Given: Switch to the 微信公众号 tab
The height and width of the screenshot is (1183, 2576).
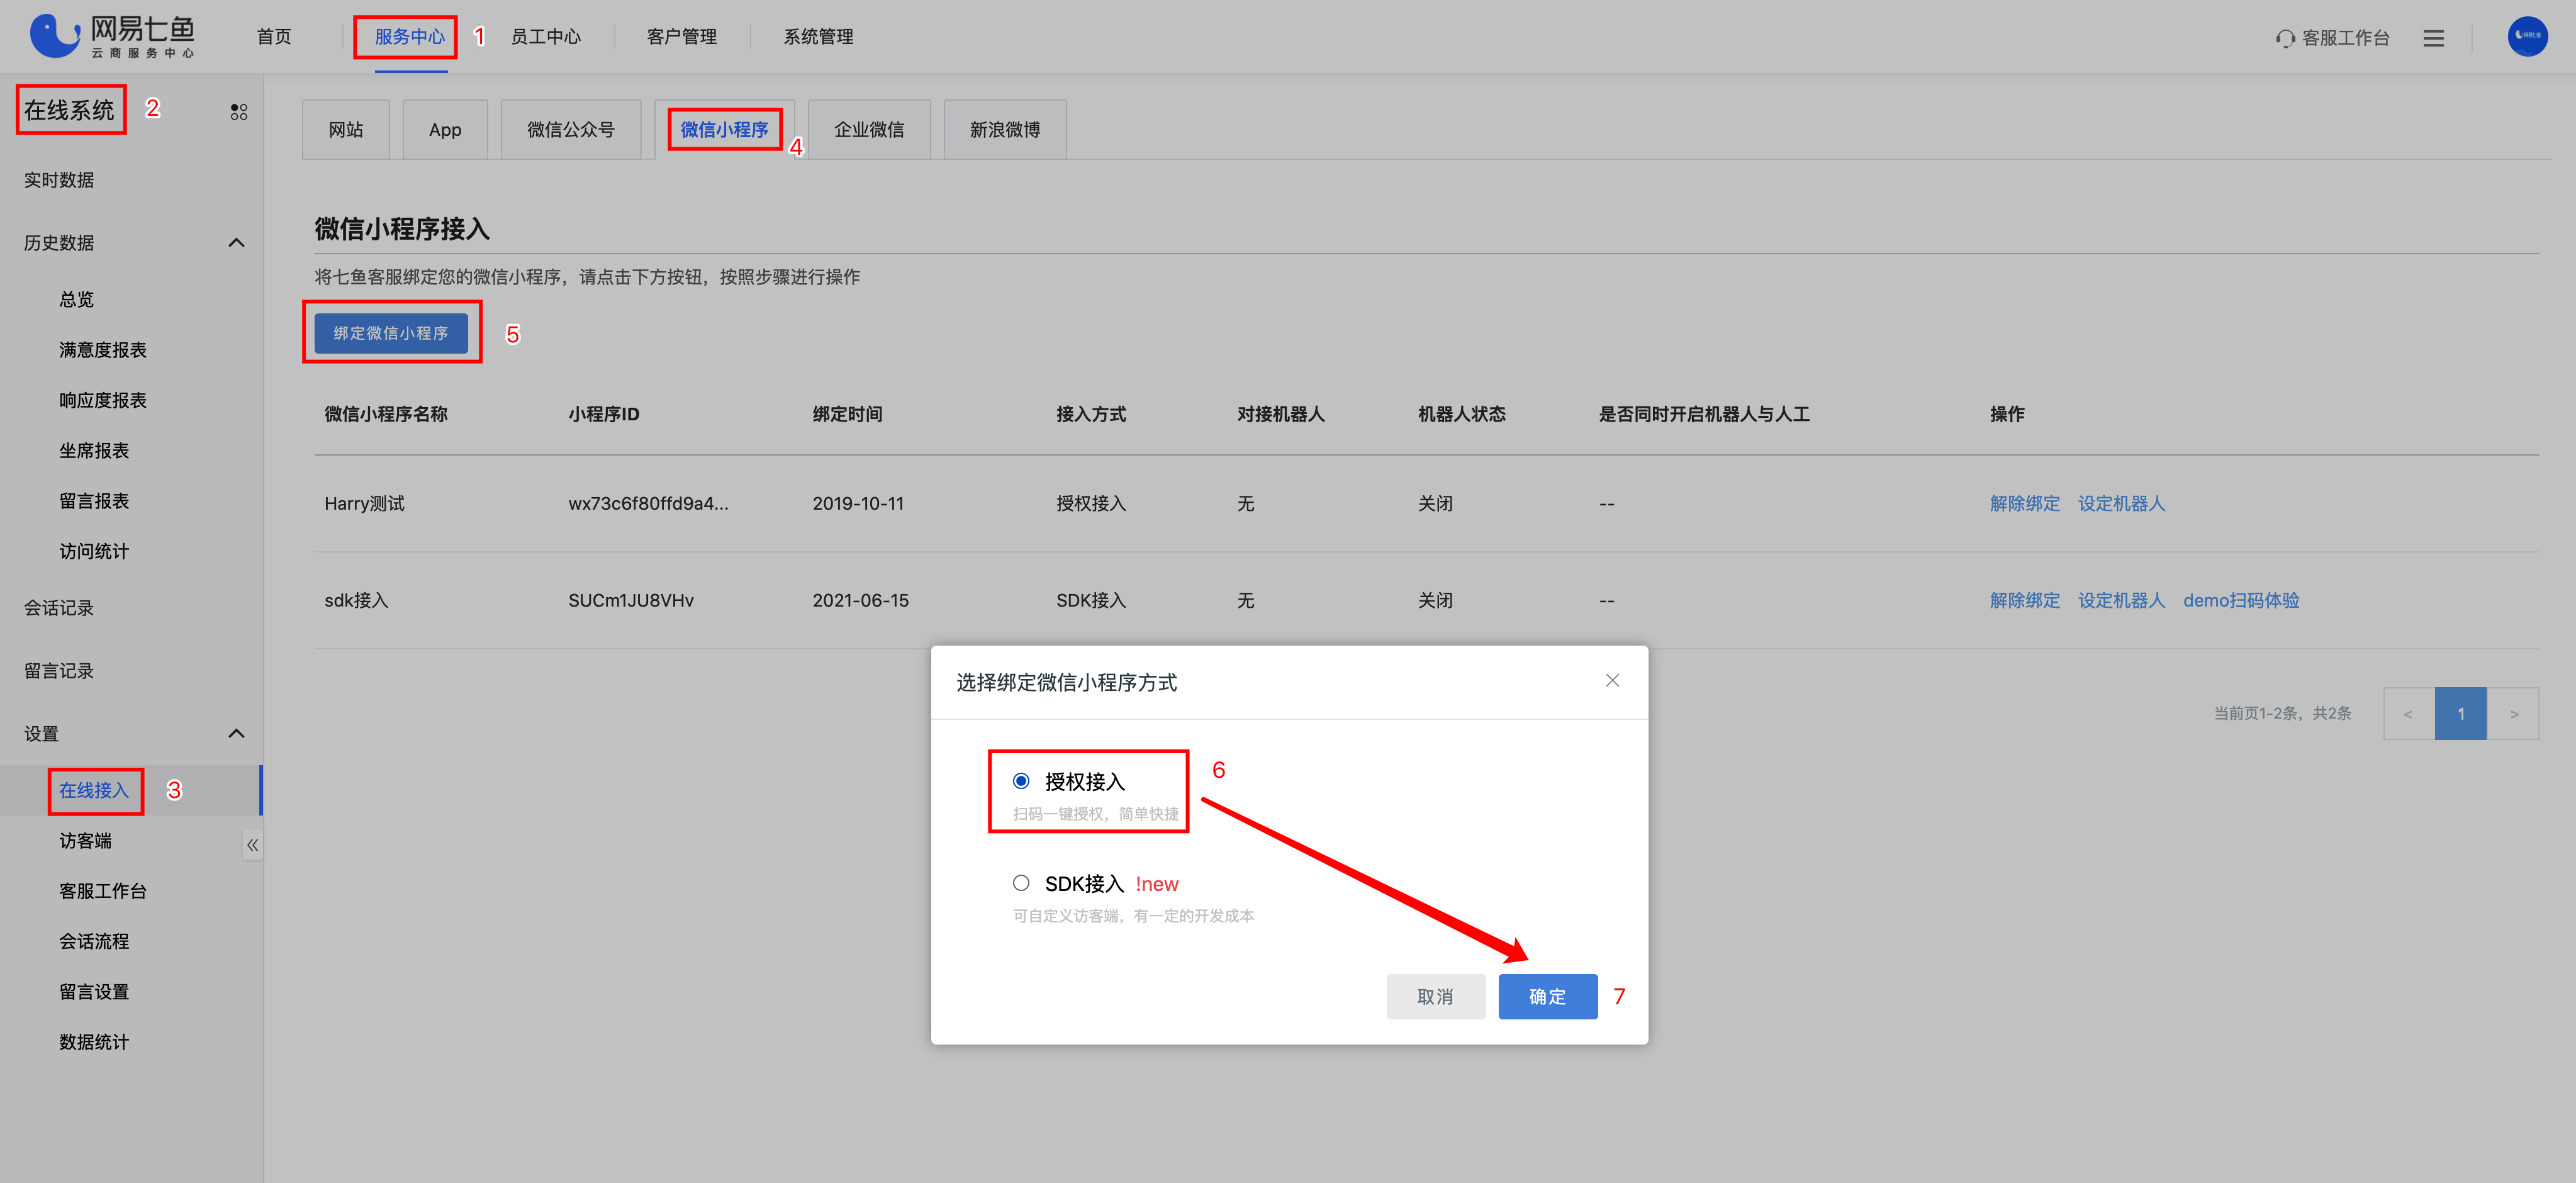Looking at the screenshot, I should [571, 130].
